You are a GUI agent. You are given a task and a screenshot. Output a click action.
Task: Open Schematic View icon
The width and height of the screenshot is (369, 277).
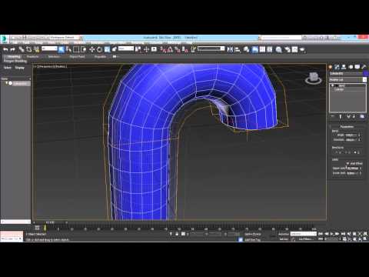tap(270, 49)
